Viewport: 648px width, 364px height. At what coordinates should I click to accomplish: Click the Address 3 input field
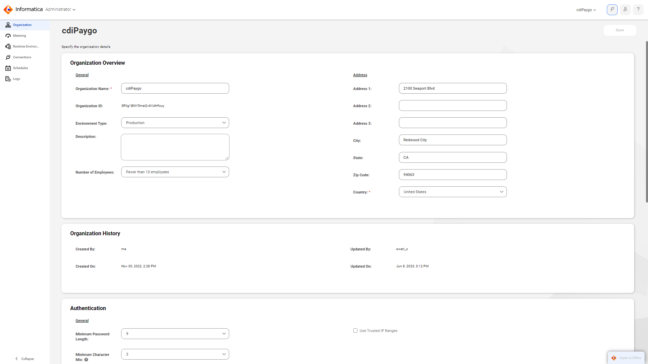[453, 123]
